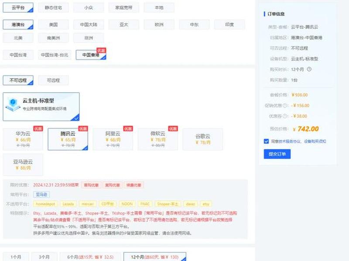Click the Lazada unsuitable platform tag
The image size is (349, 261).
click(x=68, y=204)
